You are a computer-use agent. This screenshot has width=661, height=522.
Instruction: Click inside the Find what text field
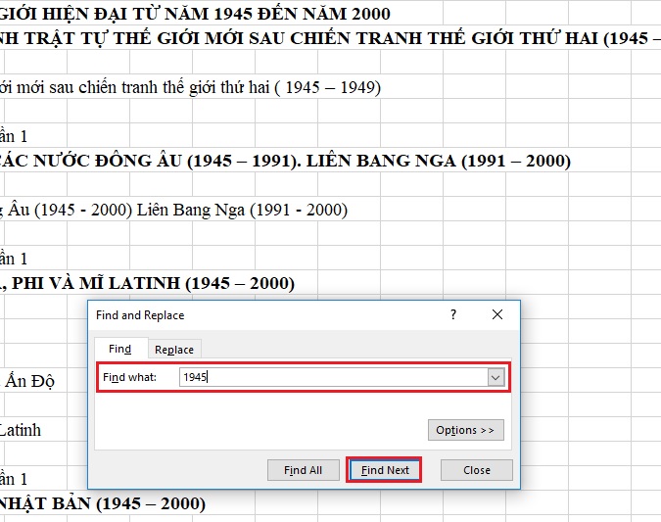pyautogui.click(x=334, y=377)
